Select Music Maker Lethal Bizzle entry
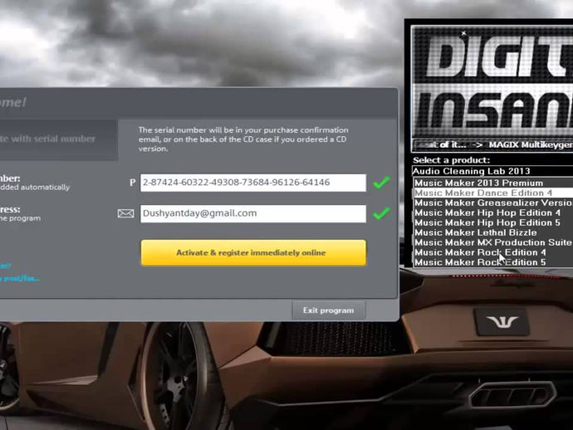Screen dimensions: 573x430 click(x=493, y=232)
